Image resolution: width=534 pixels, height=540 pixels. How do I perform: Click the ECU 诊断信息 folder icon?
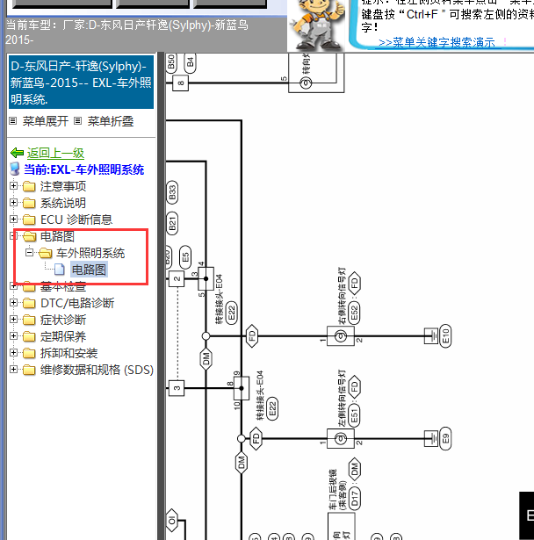point(29,220)
